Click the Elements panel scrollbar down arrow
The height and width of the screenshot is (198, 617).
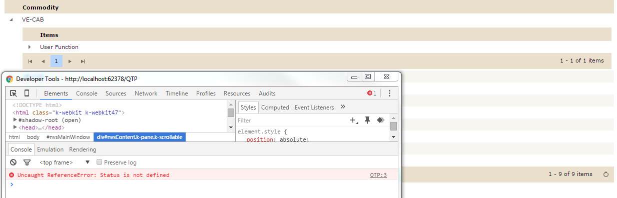pyautogui.click(x=231, y=127)
